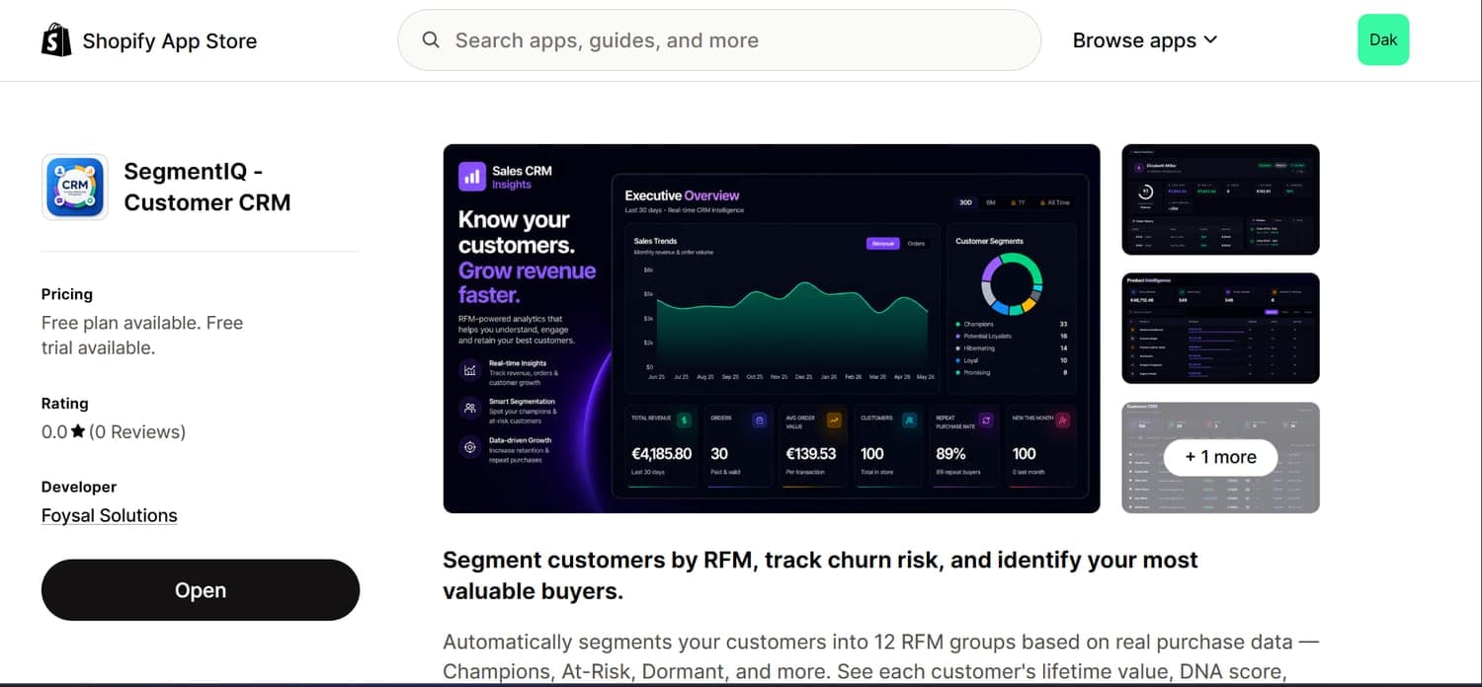The height and width of the screenshot is (687, 1482).
Task: Select the SegmentIQ - Customer CRM title
Action: coord(207,187)
